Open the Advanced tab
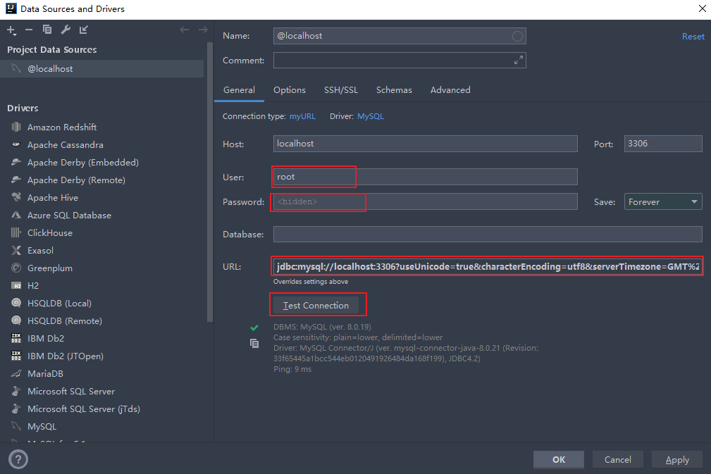This screenshot has height=474, width=711. point(450,89)
